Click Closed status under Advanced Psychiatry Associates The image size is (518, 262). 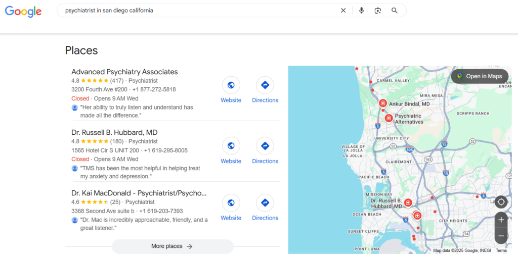coord(80,98)
